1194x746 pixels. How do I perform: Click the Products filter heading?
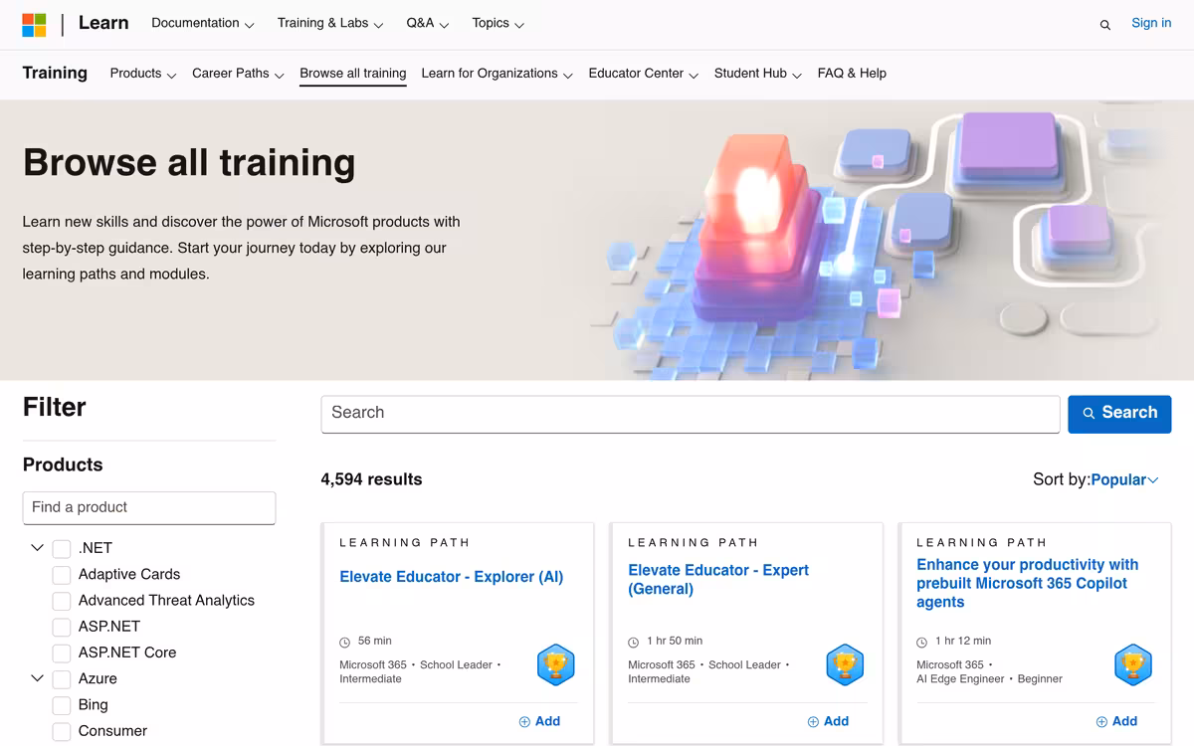pos(63,466)
